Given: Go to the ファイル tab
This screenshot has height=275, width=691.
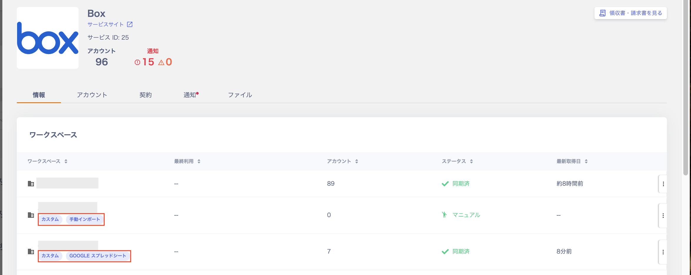Looking at the screenshot, I should pos(240,95).
